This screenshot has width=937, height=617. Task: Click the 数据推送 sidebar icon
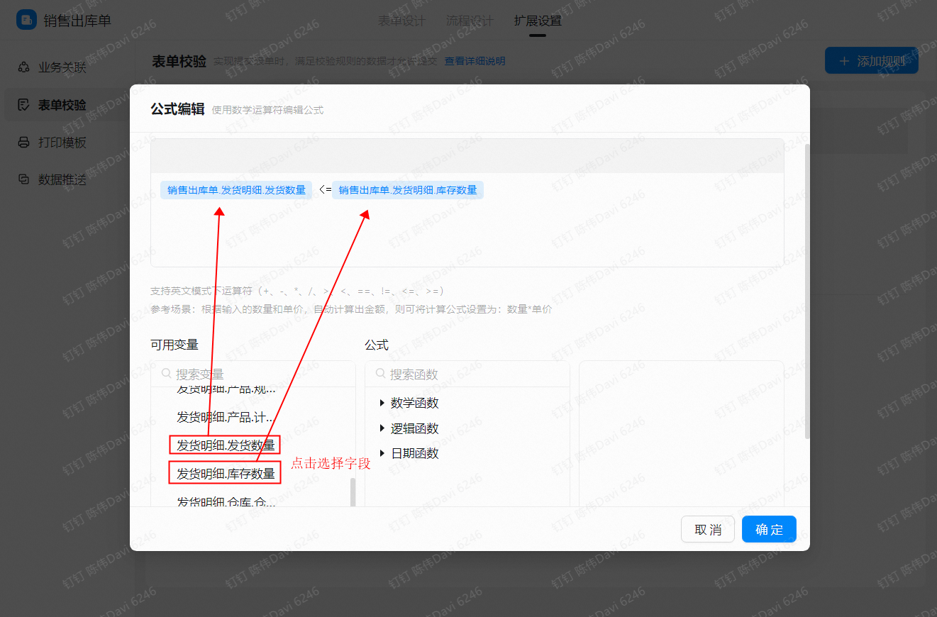click(x=24, y=179)
